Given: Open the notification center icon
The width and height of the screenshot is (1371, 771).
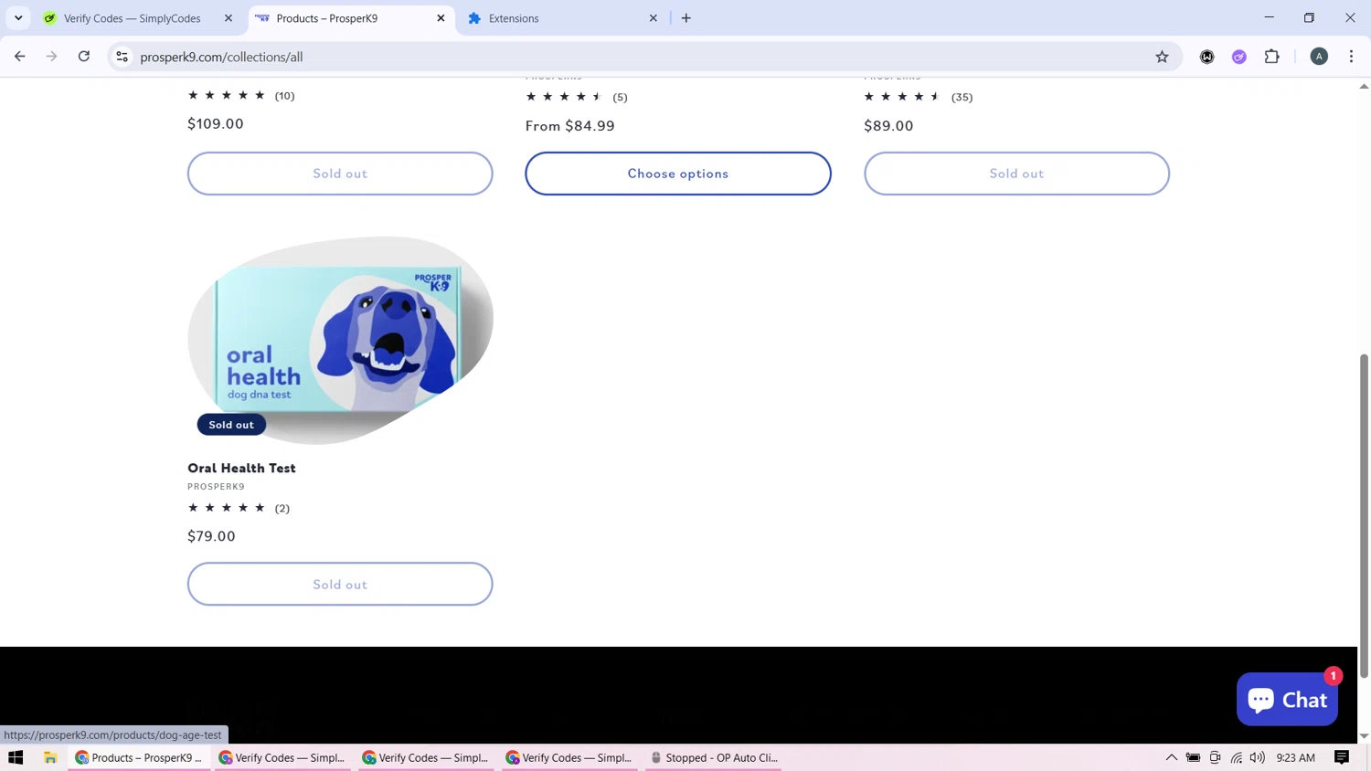Looking at the screenshot, I should (1342, 757).
